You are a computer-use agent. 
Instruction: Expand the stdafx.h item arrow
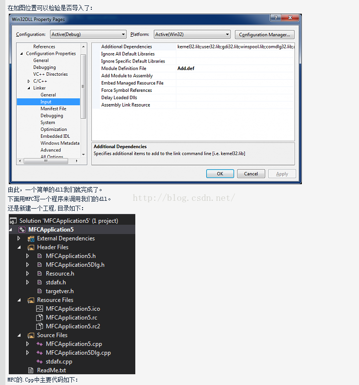point(27,282)
